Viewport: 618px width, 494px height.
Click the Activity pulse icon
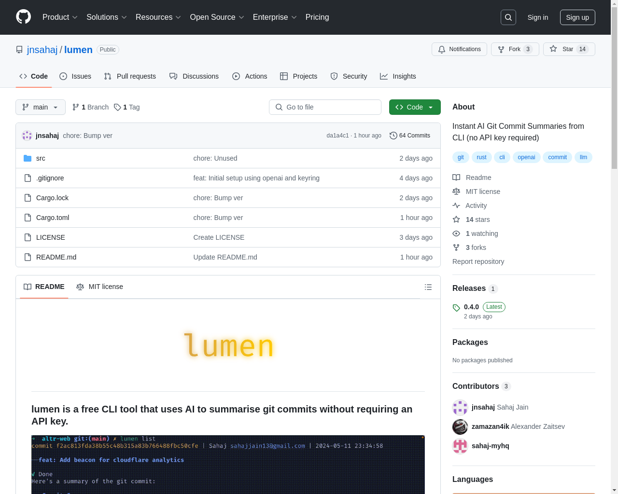[456, 206]
